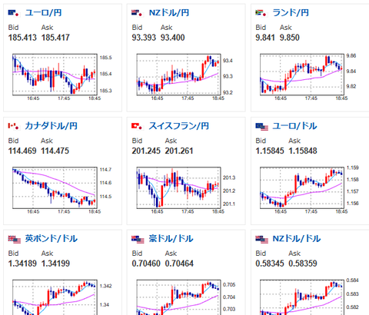Click the British pound/Dollar flag icon
Viewport: 369px width, 315px height.
[15, 239]
